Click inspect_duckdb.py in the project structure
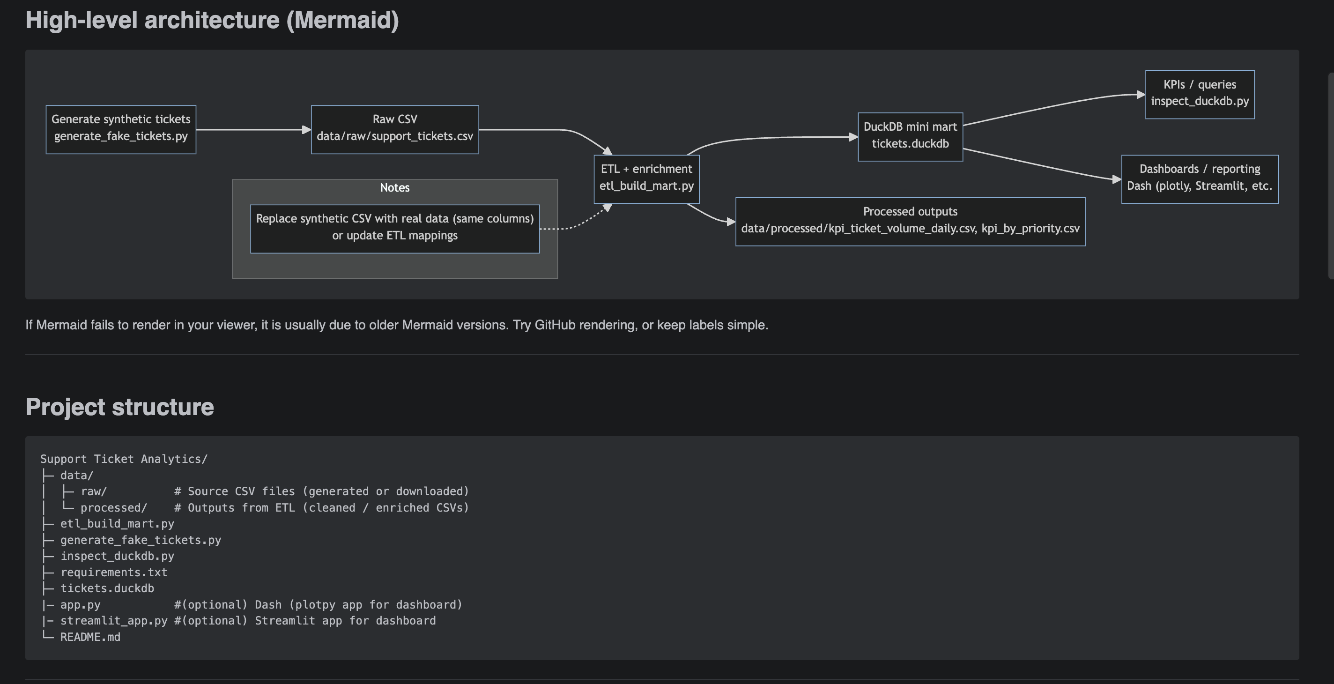The width and height of the screenshot is (1334, 684). 117,556
